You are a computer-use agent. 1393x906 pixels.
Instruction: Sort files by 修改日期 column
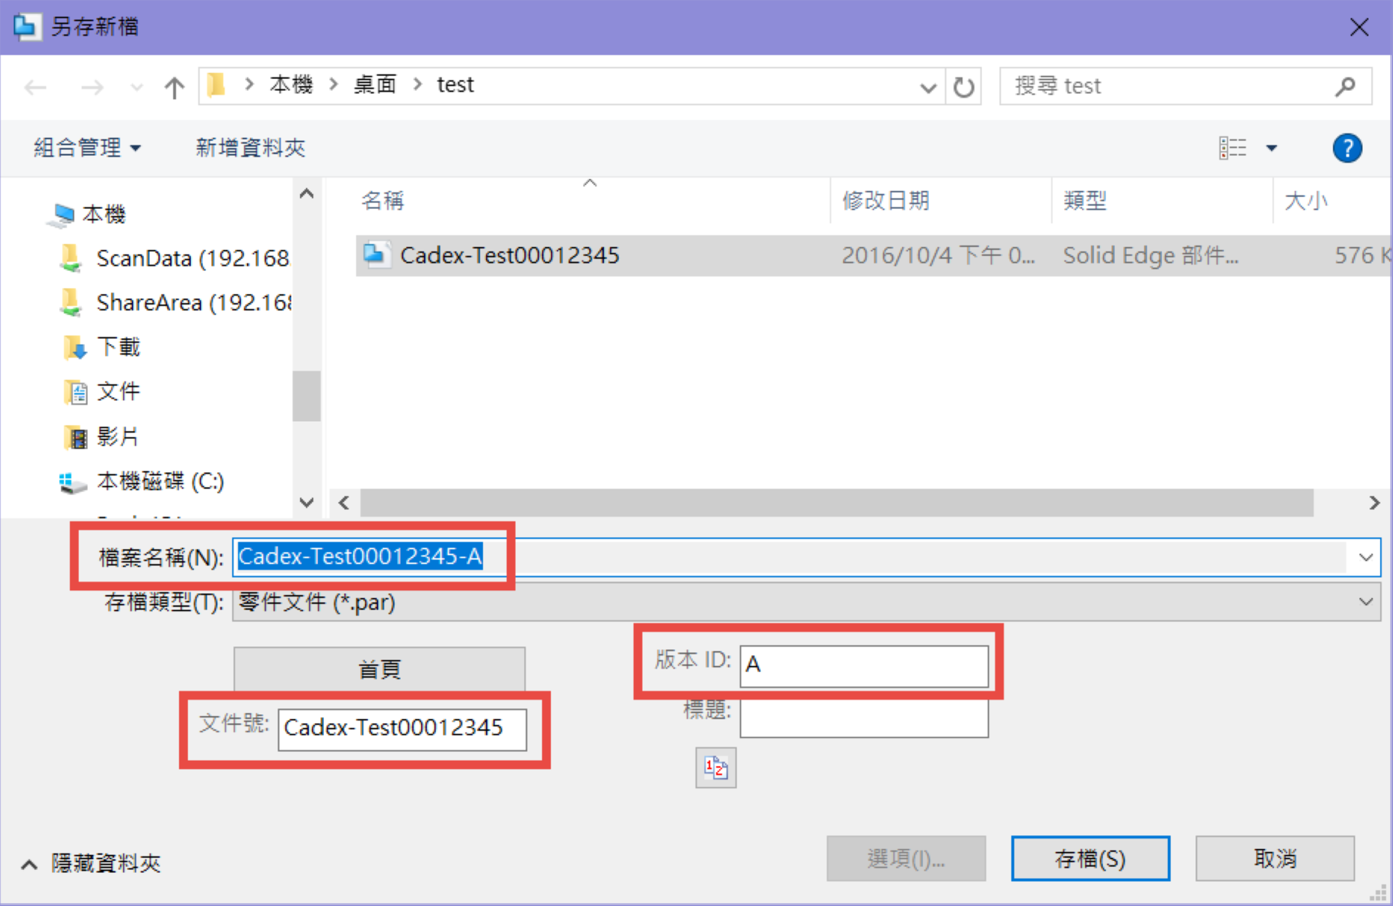pyautogui.click(x=885, y=201)
